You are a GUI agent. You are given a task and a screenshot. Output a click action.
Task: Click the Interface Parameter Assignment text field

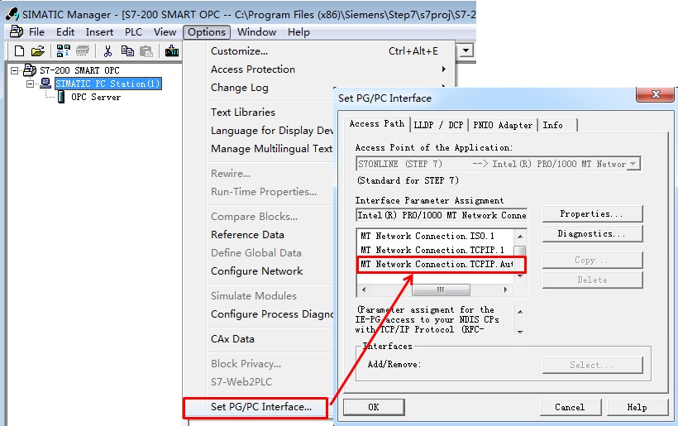pos(442,215)
